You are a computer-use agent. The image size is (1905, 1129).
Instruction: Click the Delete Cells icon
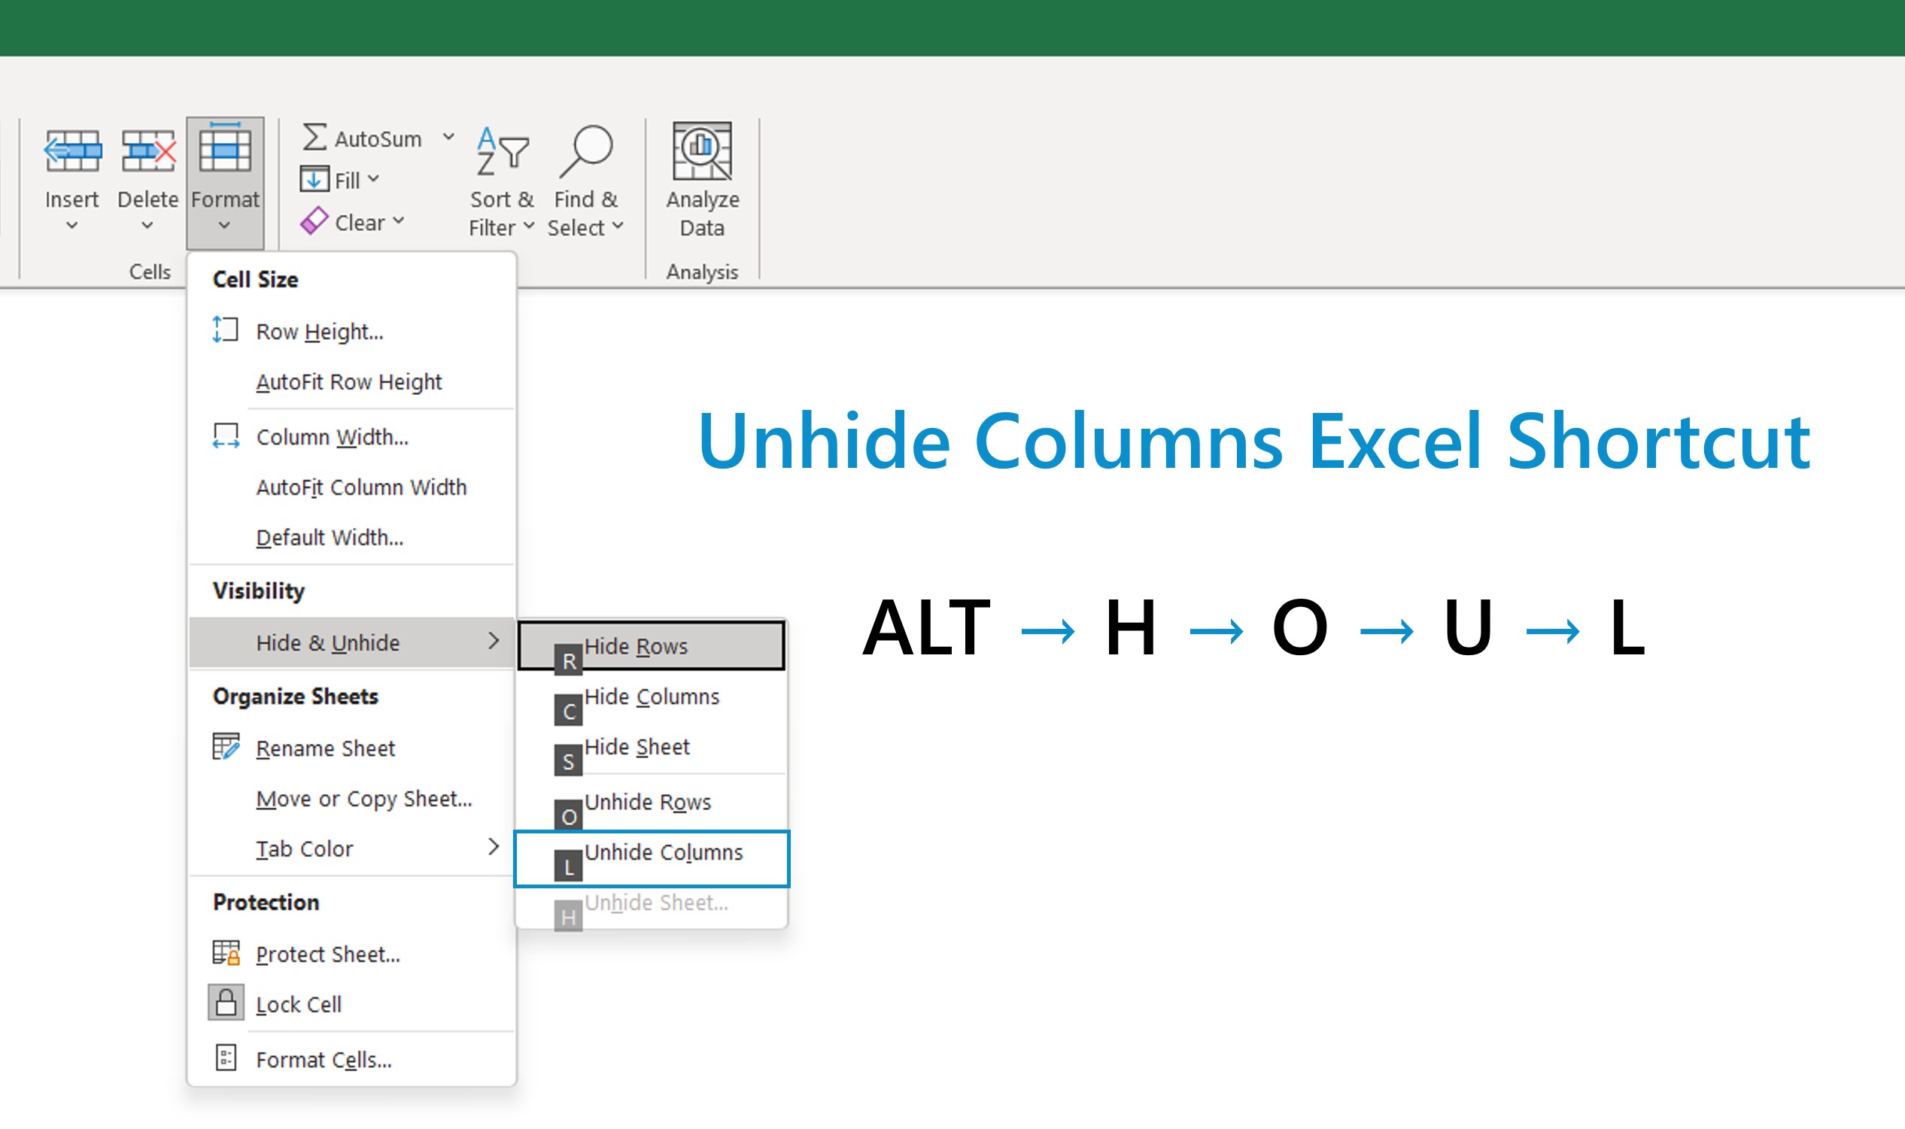[147, 150]
